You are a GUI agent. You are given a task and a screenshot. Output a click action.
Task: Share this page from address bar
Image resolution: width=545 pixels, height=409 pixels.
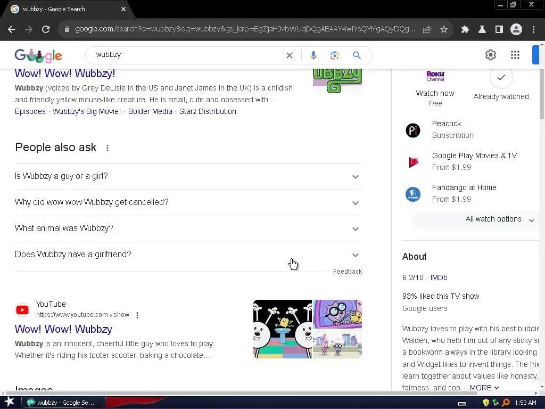(427, 30)
